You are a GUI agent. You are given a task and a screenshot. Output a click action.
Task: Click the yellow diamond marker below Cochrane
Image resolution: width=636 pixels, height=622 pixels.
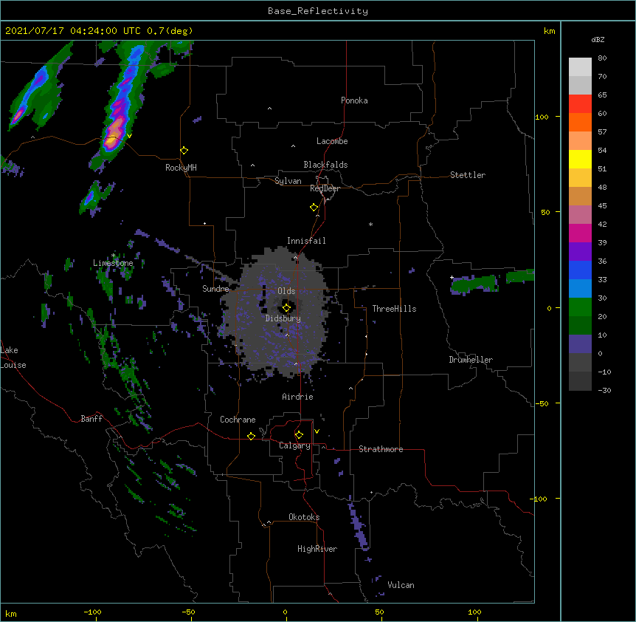(251, 436)
